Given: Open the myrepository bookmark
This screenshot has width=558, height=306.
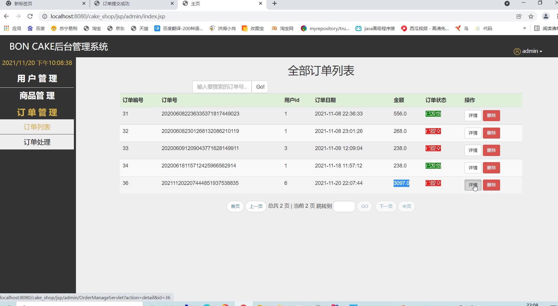Looking at the screenshot, I should tap(325, 28).
